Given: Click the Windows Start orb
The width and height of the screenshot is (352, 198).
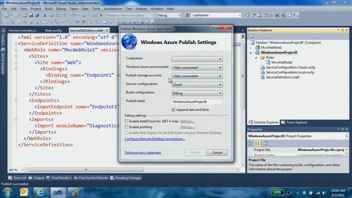Looking at the screenshot, I should point(7,193).
